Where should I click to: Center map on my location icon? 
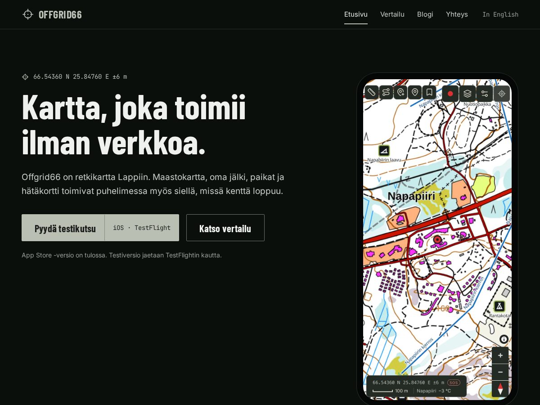coord(502,94)
